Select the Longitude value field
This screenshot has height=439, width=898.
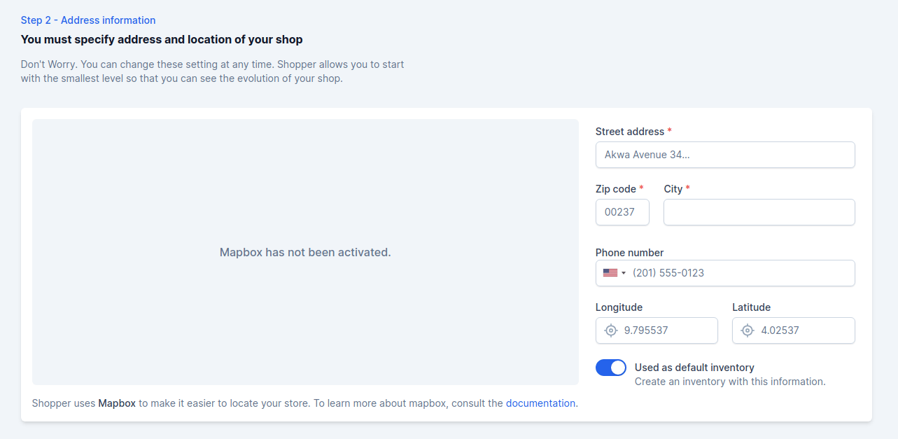(657, 330)
